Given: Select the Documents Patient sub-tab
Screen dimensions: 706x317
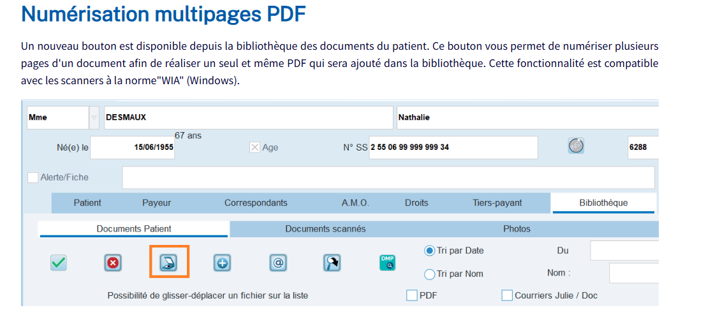Looking at the screenshot, I should (134, 229).
